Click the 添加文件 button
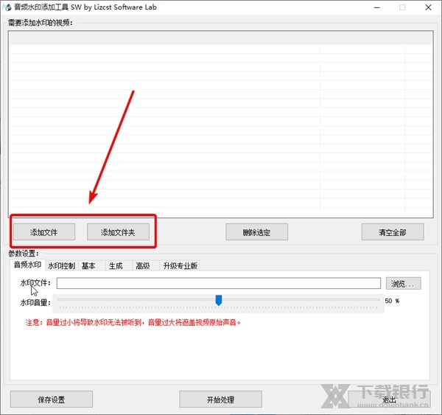This screenshot has height=415, width=442. pyautogui.click(x=44, y=232)
